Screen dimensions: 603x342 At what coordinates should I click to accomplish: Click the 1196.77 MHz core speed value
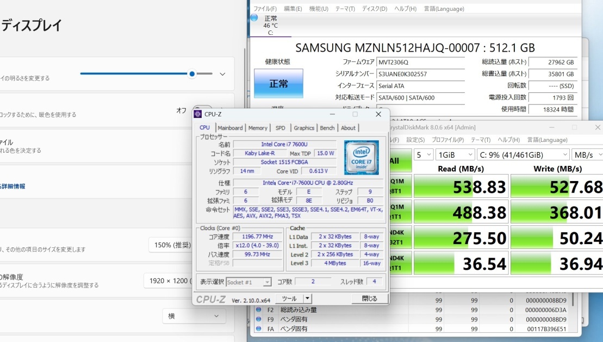[257, 237]
